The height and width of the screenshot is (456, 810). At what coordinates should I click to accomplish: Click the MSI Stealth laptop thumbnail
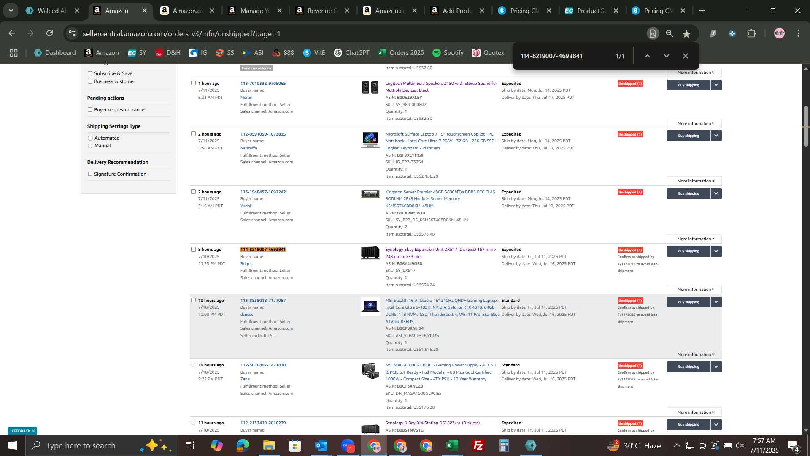pyautogui.click(x=370, y=307)
